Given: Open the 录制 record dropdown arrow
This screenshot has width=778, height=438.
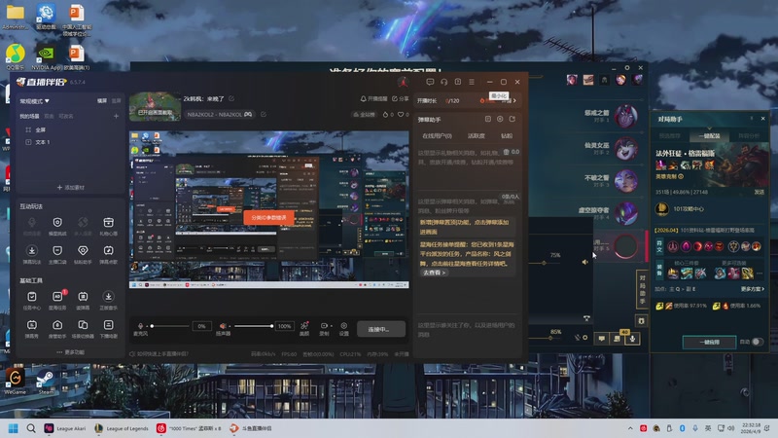Looking at the screenshot, I should pyautogui.click(x=331, y=326).
